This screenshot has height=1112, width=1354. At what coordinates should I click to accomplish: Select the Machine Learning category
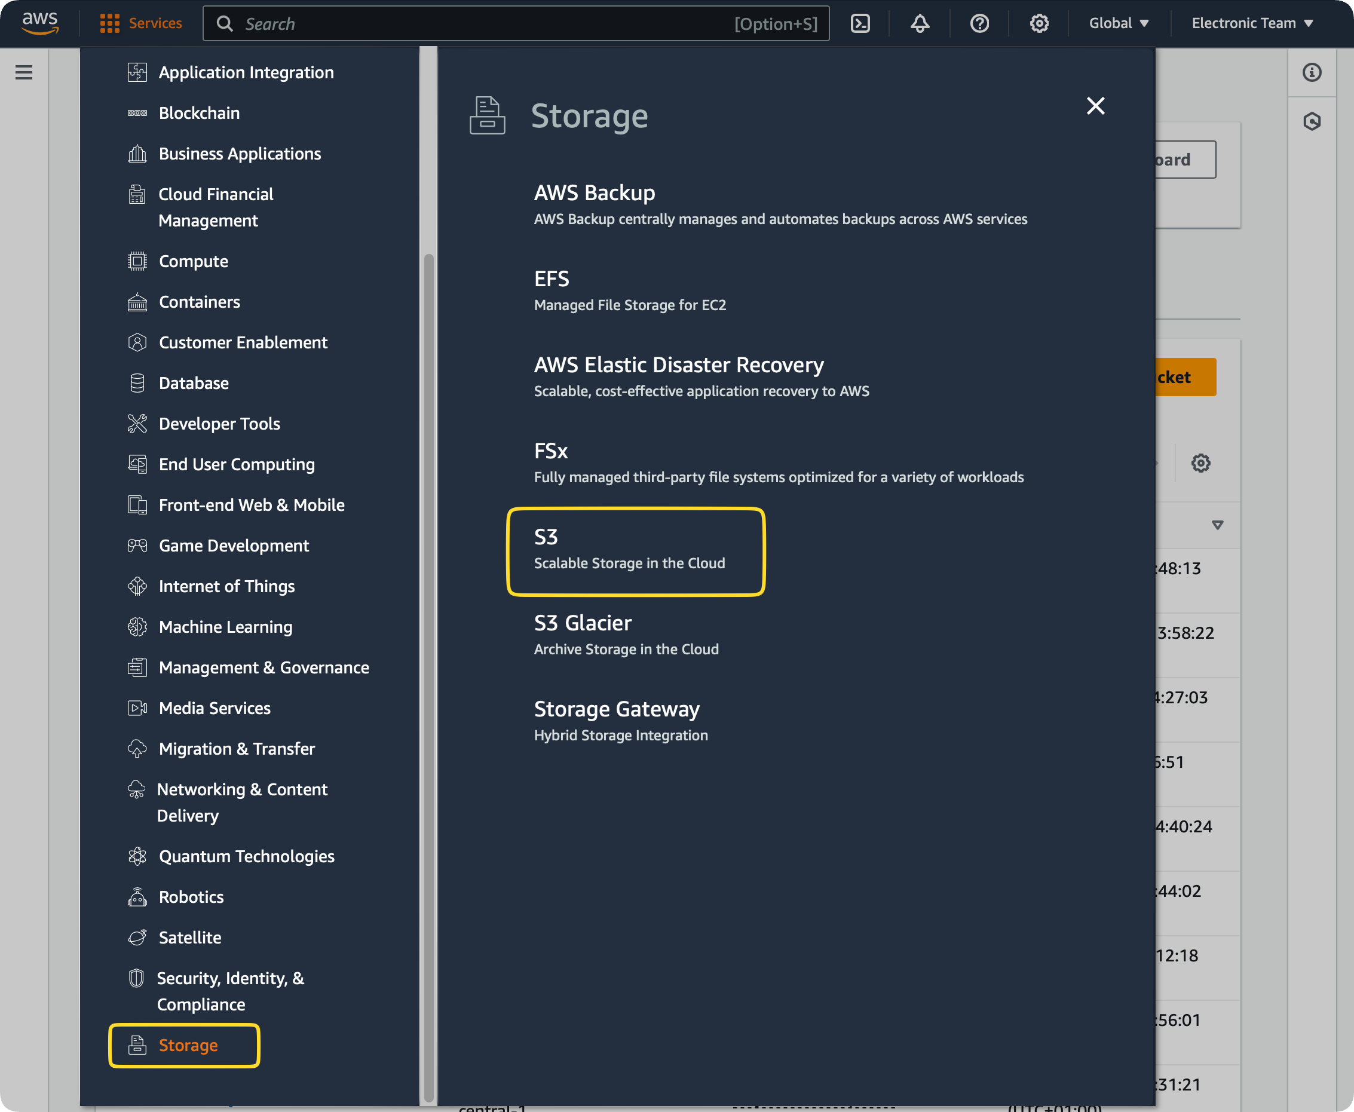click(x=225, y=626)
